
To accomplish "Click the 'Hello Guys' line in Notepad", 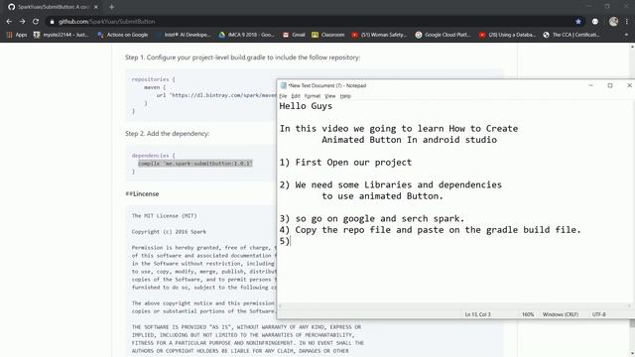I will coord(306,106).
